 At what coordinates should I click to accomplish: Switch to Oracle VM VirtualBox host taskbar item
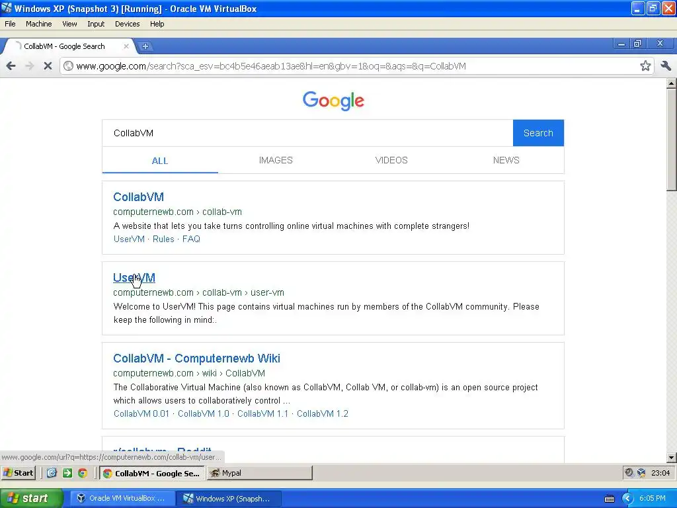point(121,498)
